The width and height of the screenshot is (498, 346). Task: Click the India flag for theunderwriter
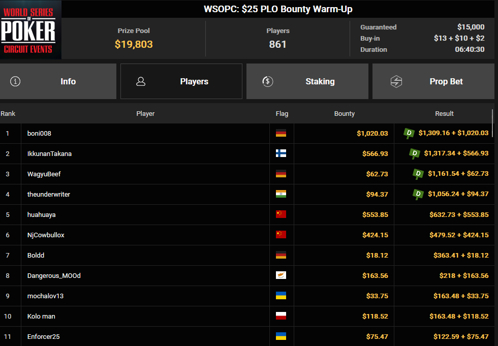[x=281, y=194]
